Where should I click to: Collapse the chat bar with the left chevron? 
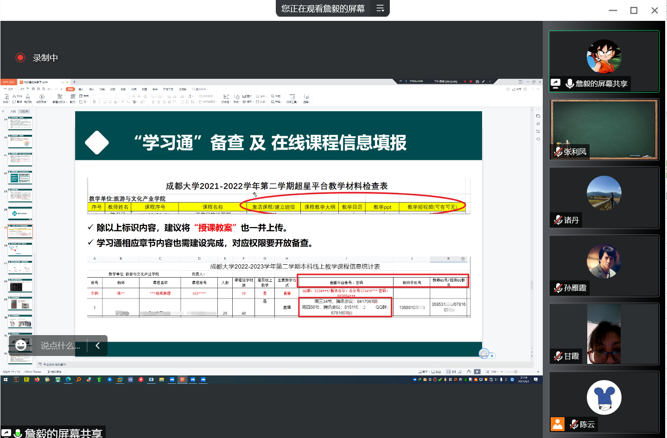coord(97,345)
